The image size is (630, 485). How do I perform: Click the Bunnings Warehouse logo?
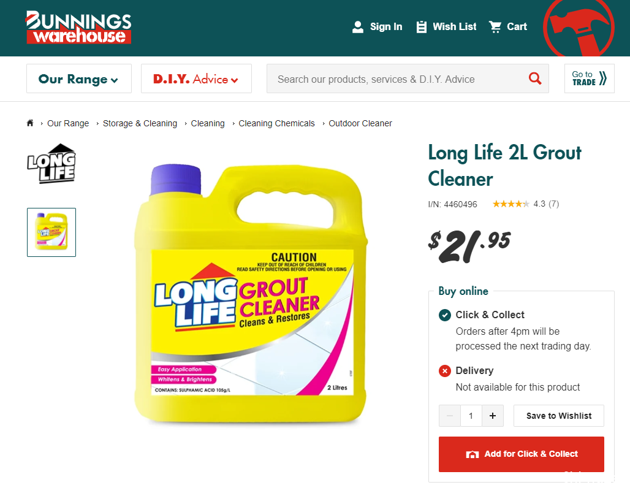[78, 28]
